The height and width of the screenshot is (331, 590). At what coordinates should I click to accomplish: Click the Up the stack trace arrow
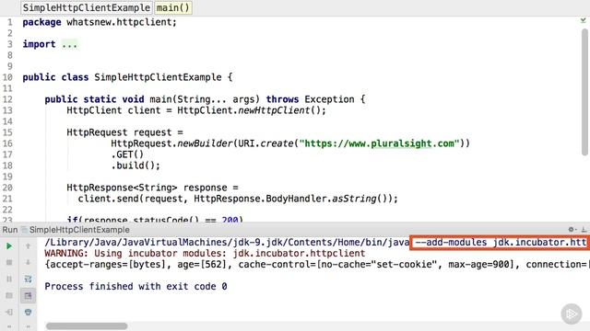[x=28, y=246]
